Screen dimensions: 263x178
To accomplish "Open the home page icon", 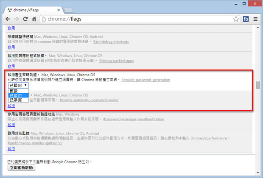I will tap(34, 19).
